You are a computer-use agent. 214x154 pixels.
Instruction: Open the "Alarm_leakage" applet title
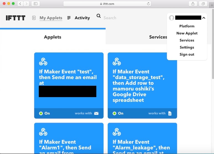click(141, 146)
